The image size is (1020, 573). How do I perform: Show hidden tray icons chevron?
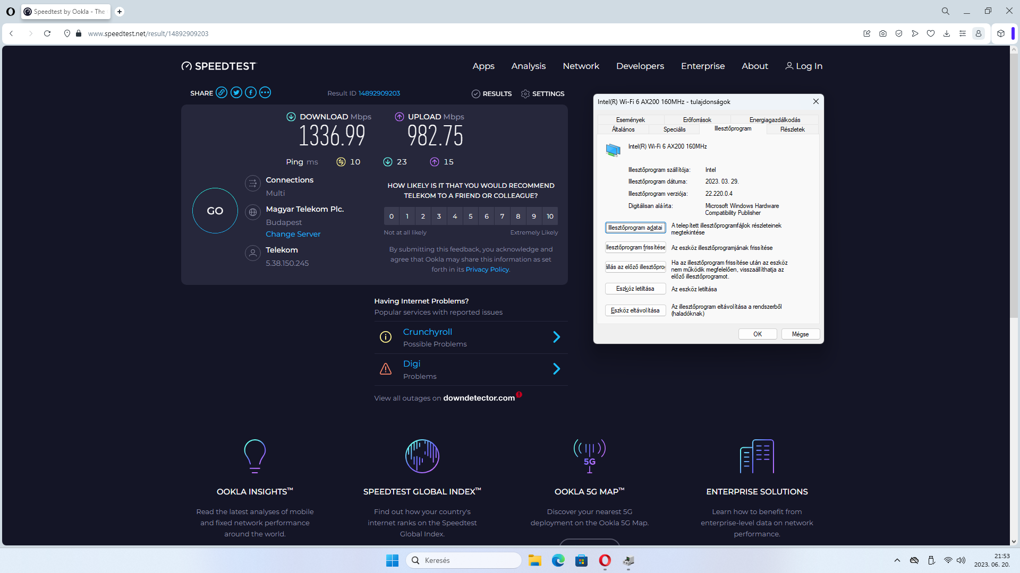(x=897, y=561)
